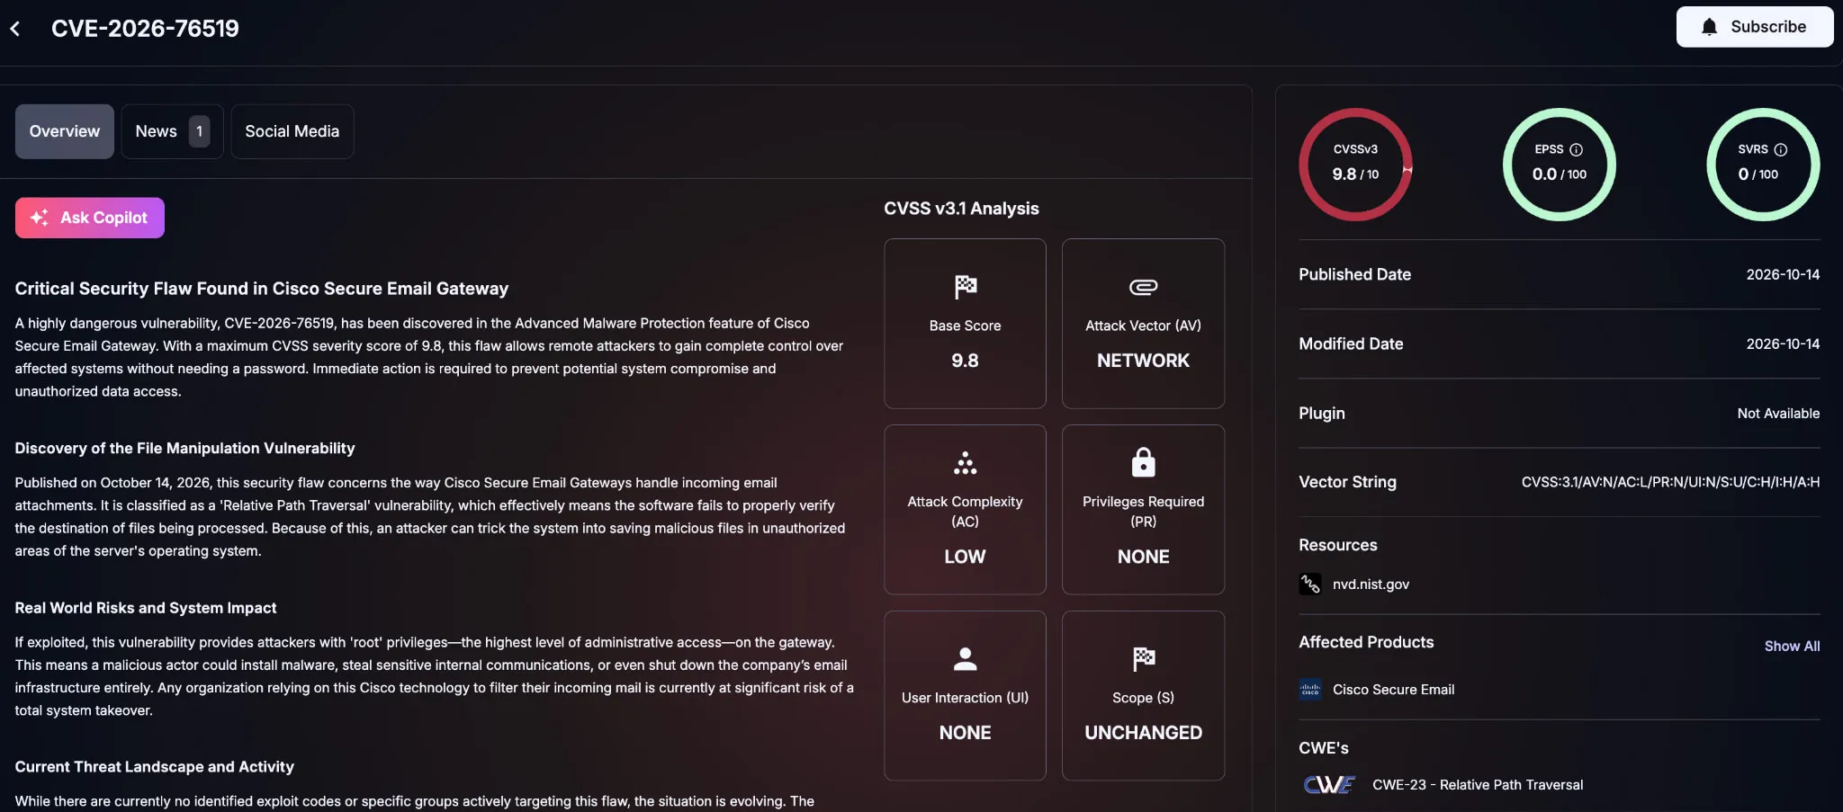
Task: Click the Base Score flag icon
Action: [965, 287]
